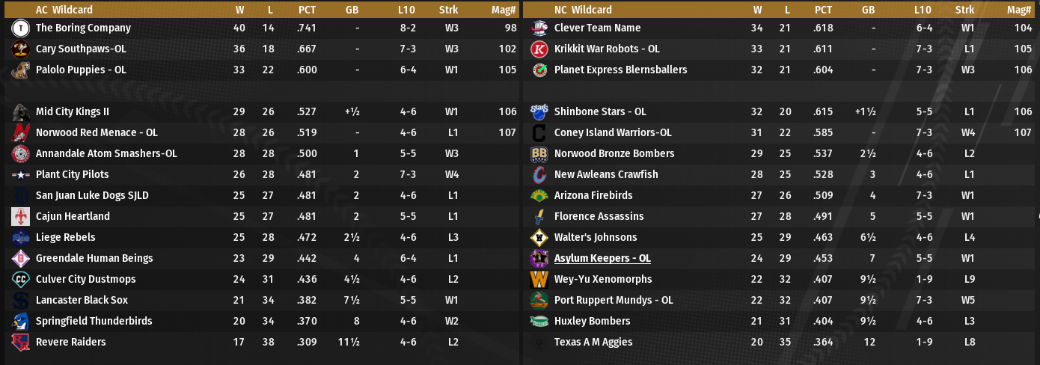The image size is (1040, 365).
Task: Click the Krikkit War Robots logo
Action: (539, 49)
